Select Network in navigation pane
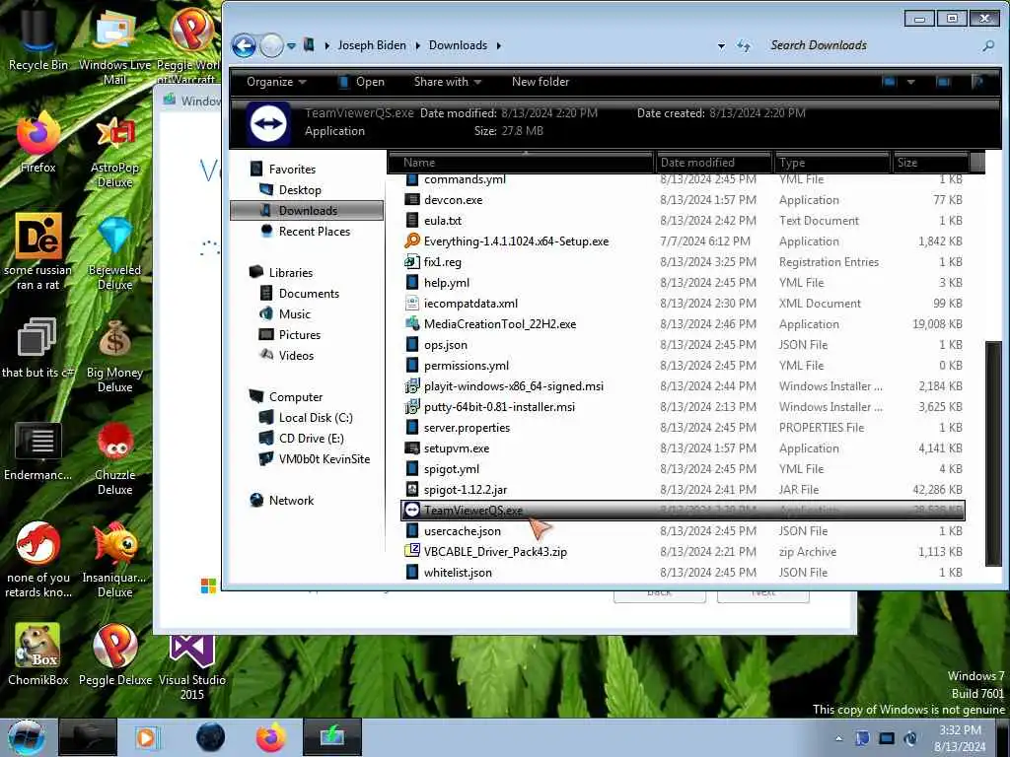Screen dimensions: 1010x757 pos(291,500)
